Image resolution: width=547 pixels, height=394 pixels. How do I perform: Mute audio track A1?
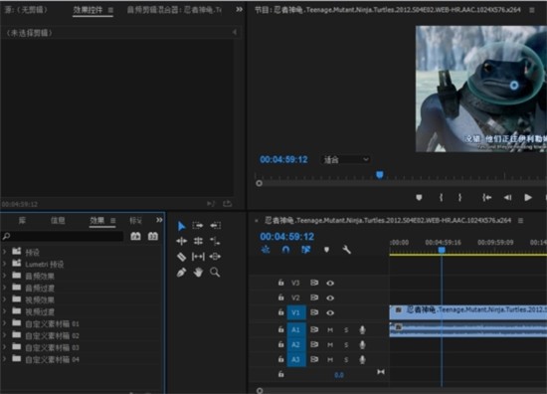pyautogui.click(x=330, y=329)
